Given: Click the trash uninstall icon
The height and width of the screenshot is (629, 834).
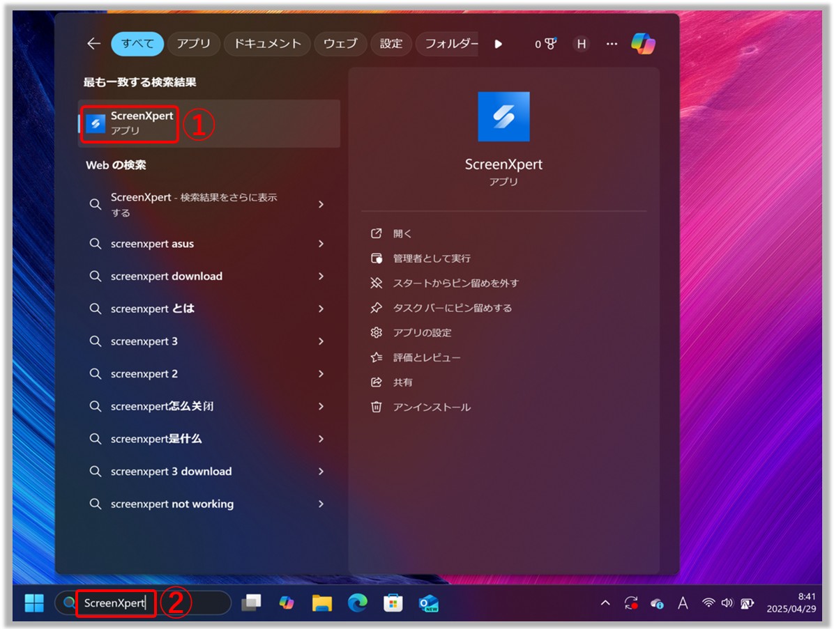Looking at the screenshot, I should (x=376, y=407).
